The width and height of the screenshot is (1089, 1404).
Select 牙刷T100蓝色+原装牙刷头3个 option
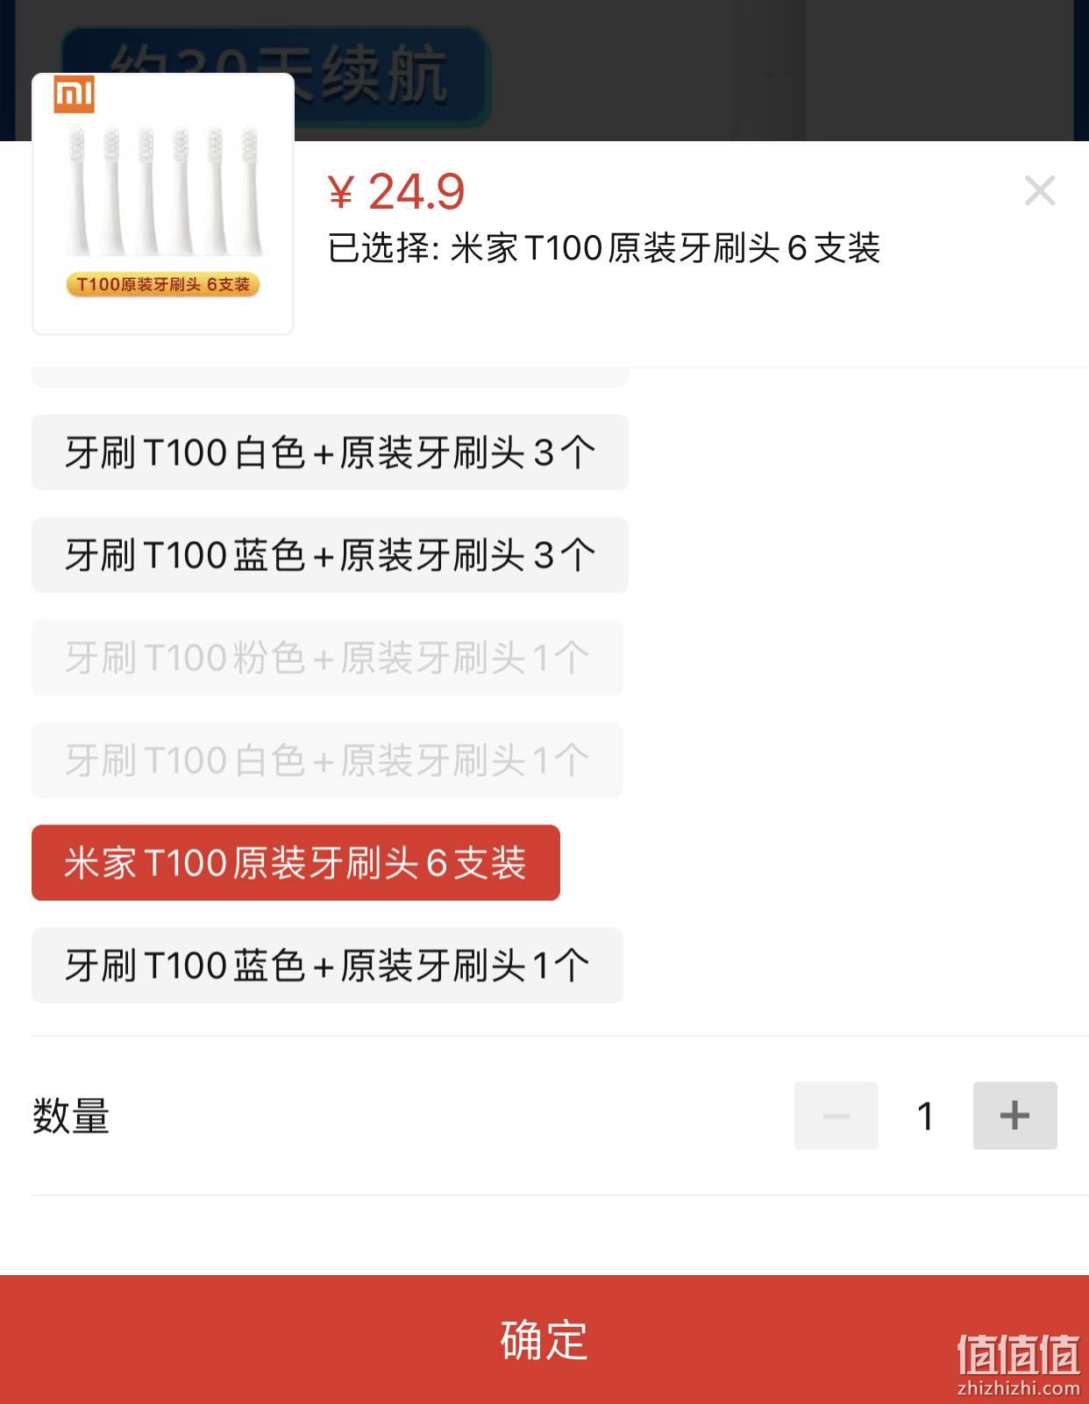tap(330, 555)
